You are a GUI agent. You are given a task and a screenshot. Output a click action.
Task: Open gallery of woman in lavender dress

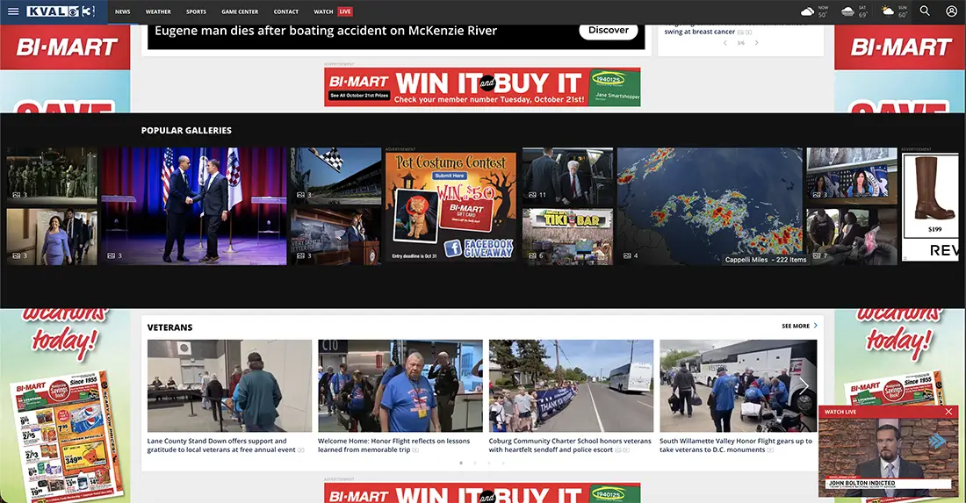point(52,236)
